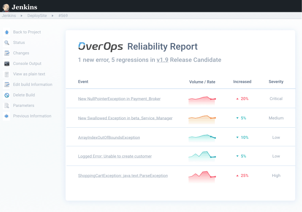Viewport: 302px width, 212px height.
Task: Click the #569 build breadcrumb
Action: (x=63, y=15)
